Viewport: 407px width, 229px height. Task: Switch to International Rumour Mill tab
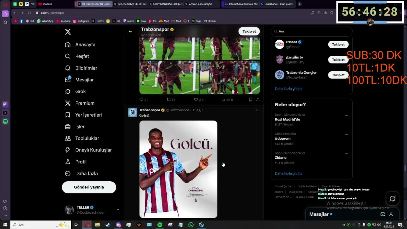(x=241, y=4)
